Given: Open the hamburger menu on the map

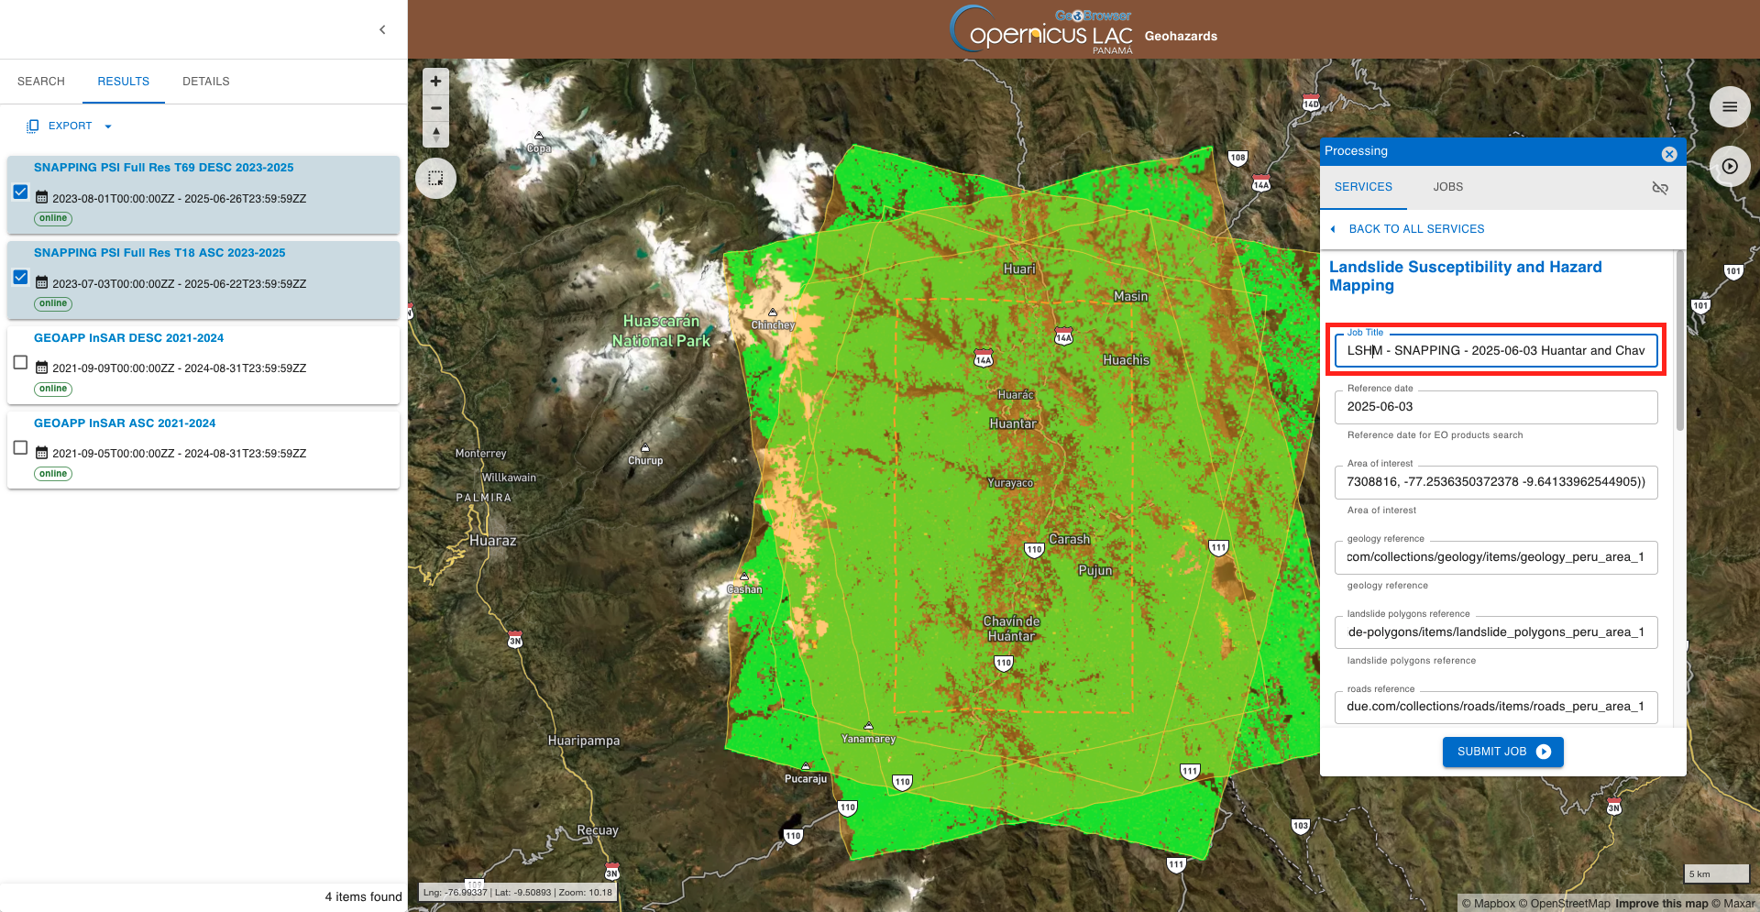Looking at the screenshot, I should pos(1729,107).
